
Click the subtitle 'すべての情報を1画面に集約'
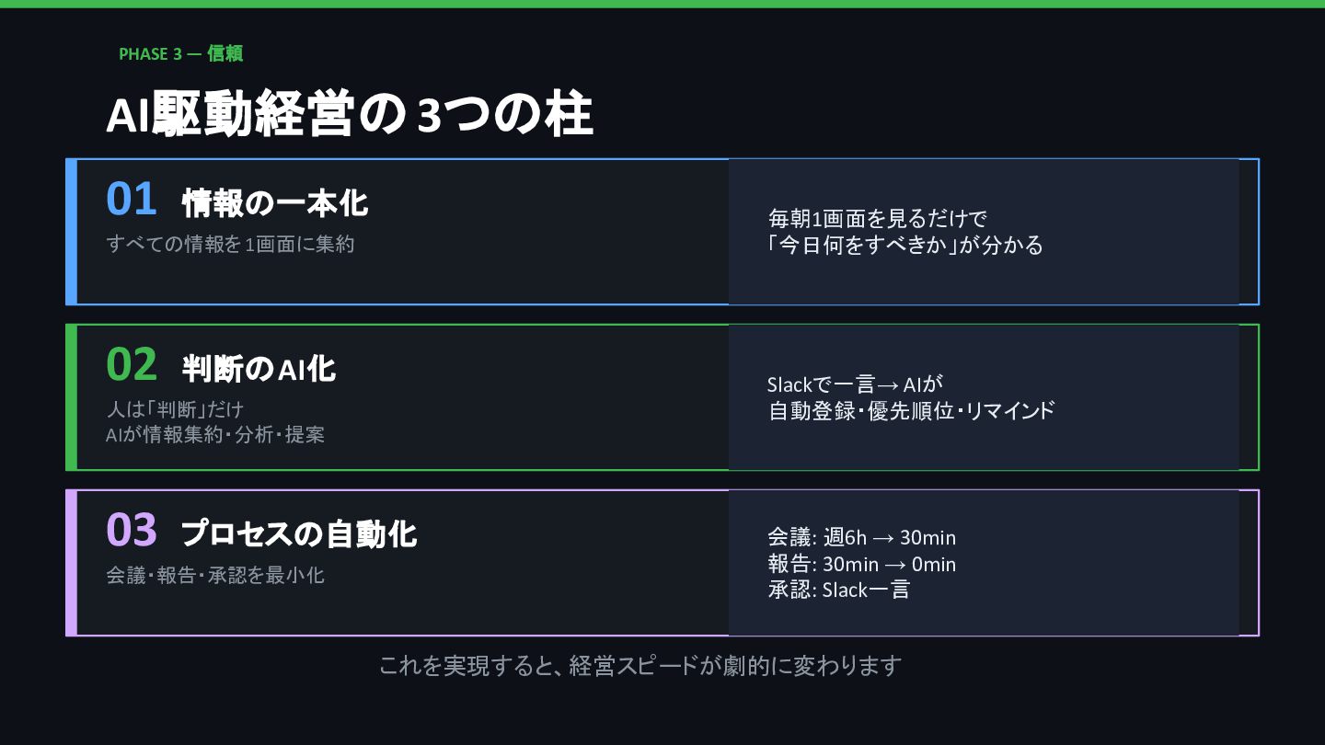pyautogui.click(x=230, y=245)
